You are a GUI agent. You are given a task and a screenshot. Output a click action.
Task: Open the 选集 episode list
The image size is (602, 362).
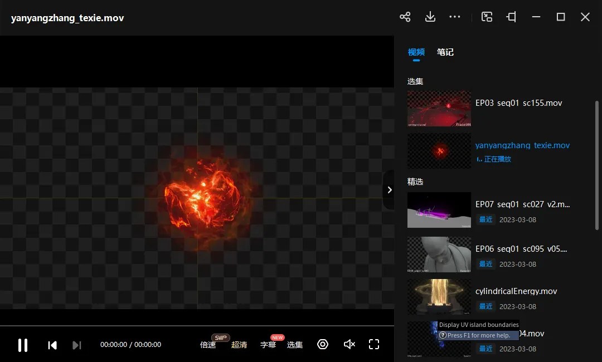point(295,345)
